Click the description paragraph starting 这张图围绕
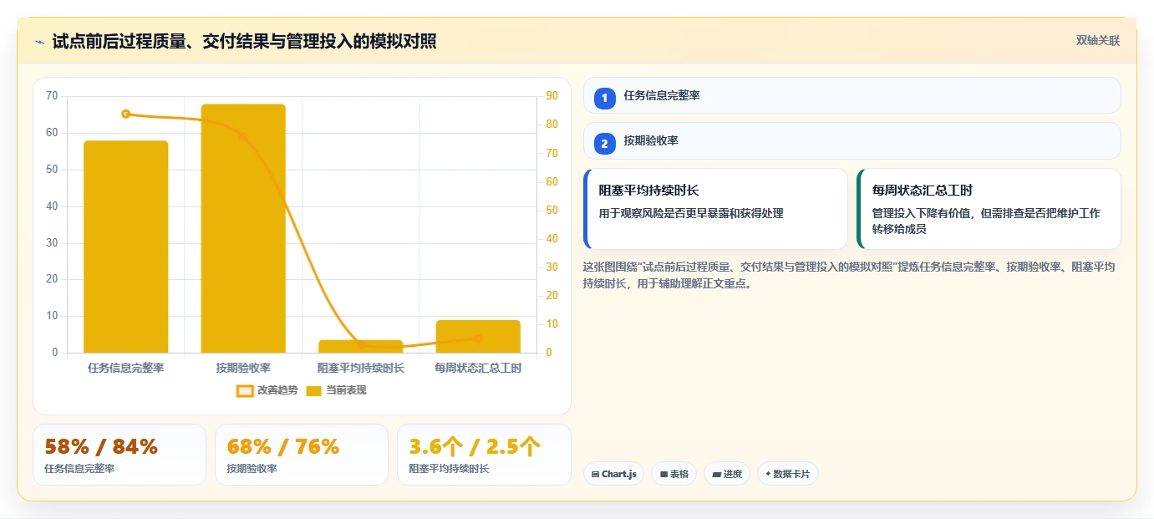Image resolution: width=1154 pixels, height=519 pixels. (x=849, y=275)
